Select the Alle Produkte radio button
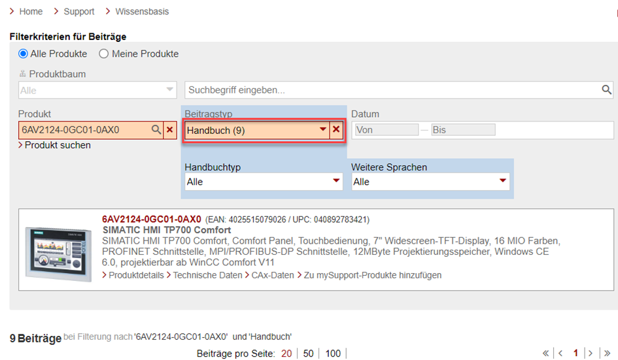618x360 pixels. click(24, 54)
